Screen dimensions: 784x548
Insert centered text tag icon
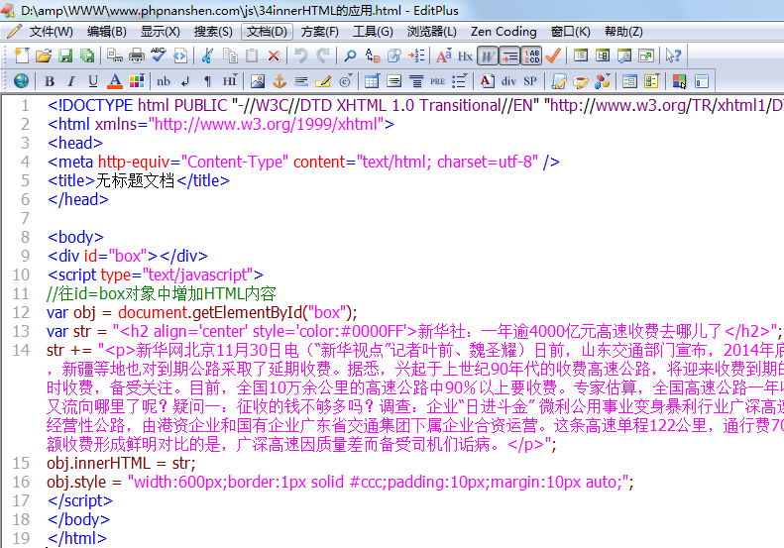[x=416, y=81]
